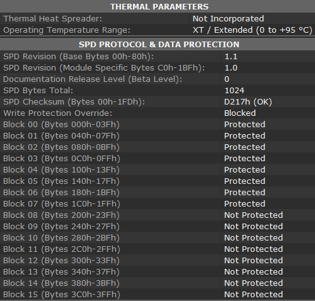Select the XT / Extended temperature value
315x301 pixels.
pos(253,30)
